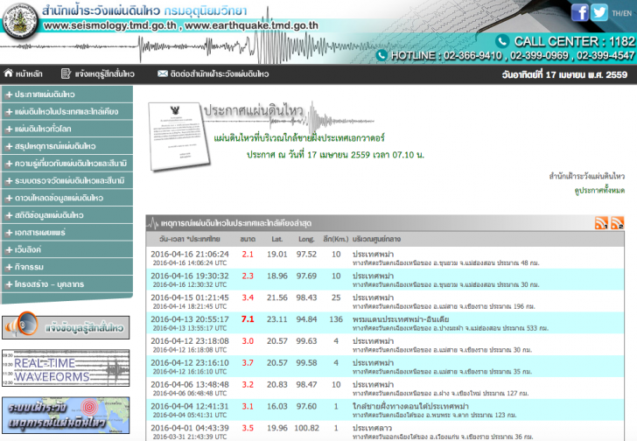
Task: Click the Long. column header
Action: pyautogui.click(x=306, y=239)
